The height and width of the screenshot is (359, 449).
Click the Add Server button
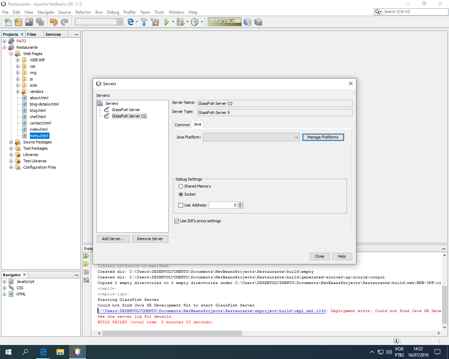(x=113, y=239)
